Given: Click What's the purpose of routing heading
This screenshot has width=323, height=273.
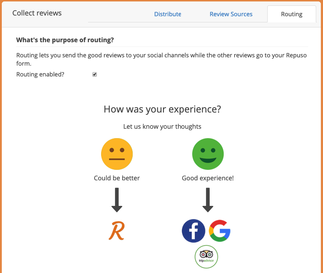Looking at the screenshot, I should [65, 40].
